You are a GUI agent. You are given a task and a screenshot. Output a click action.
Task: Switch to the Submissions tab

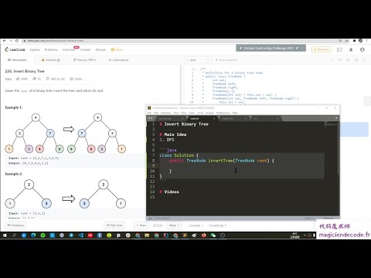click(118, 60)
